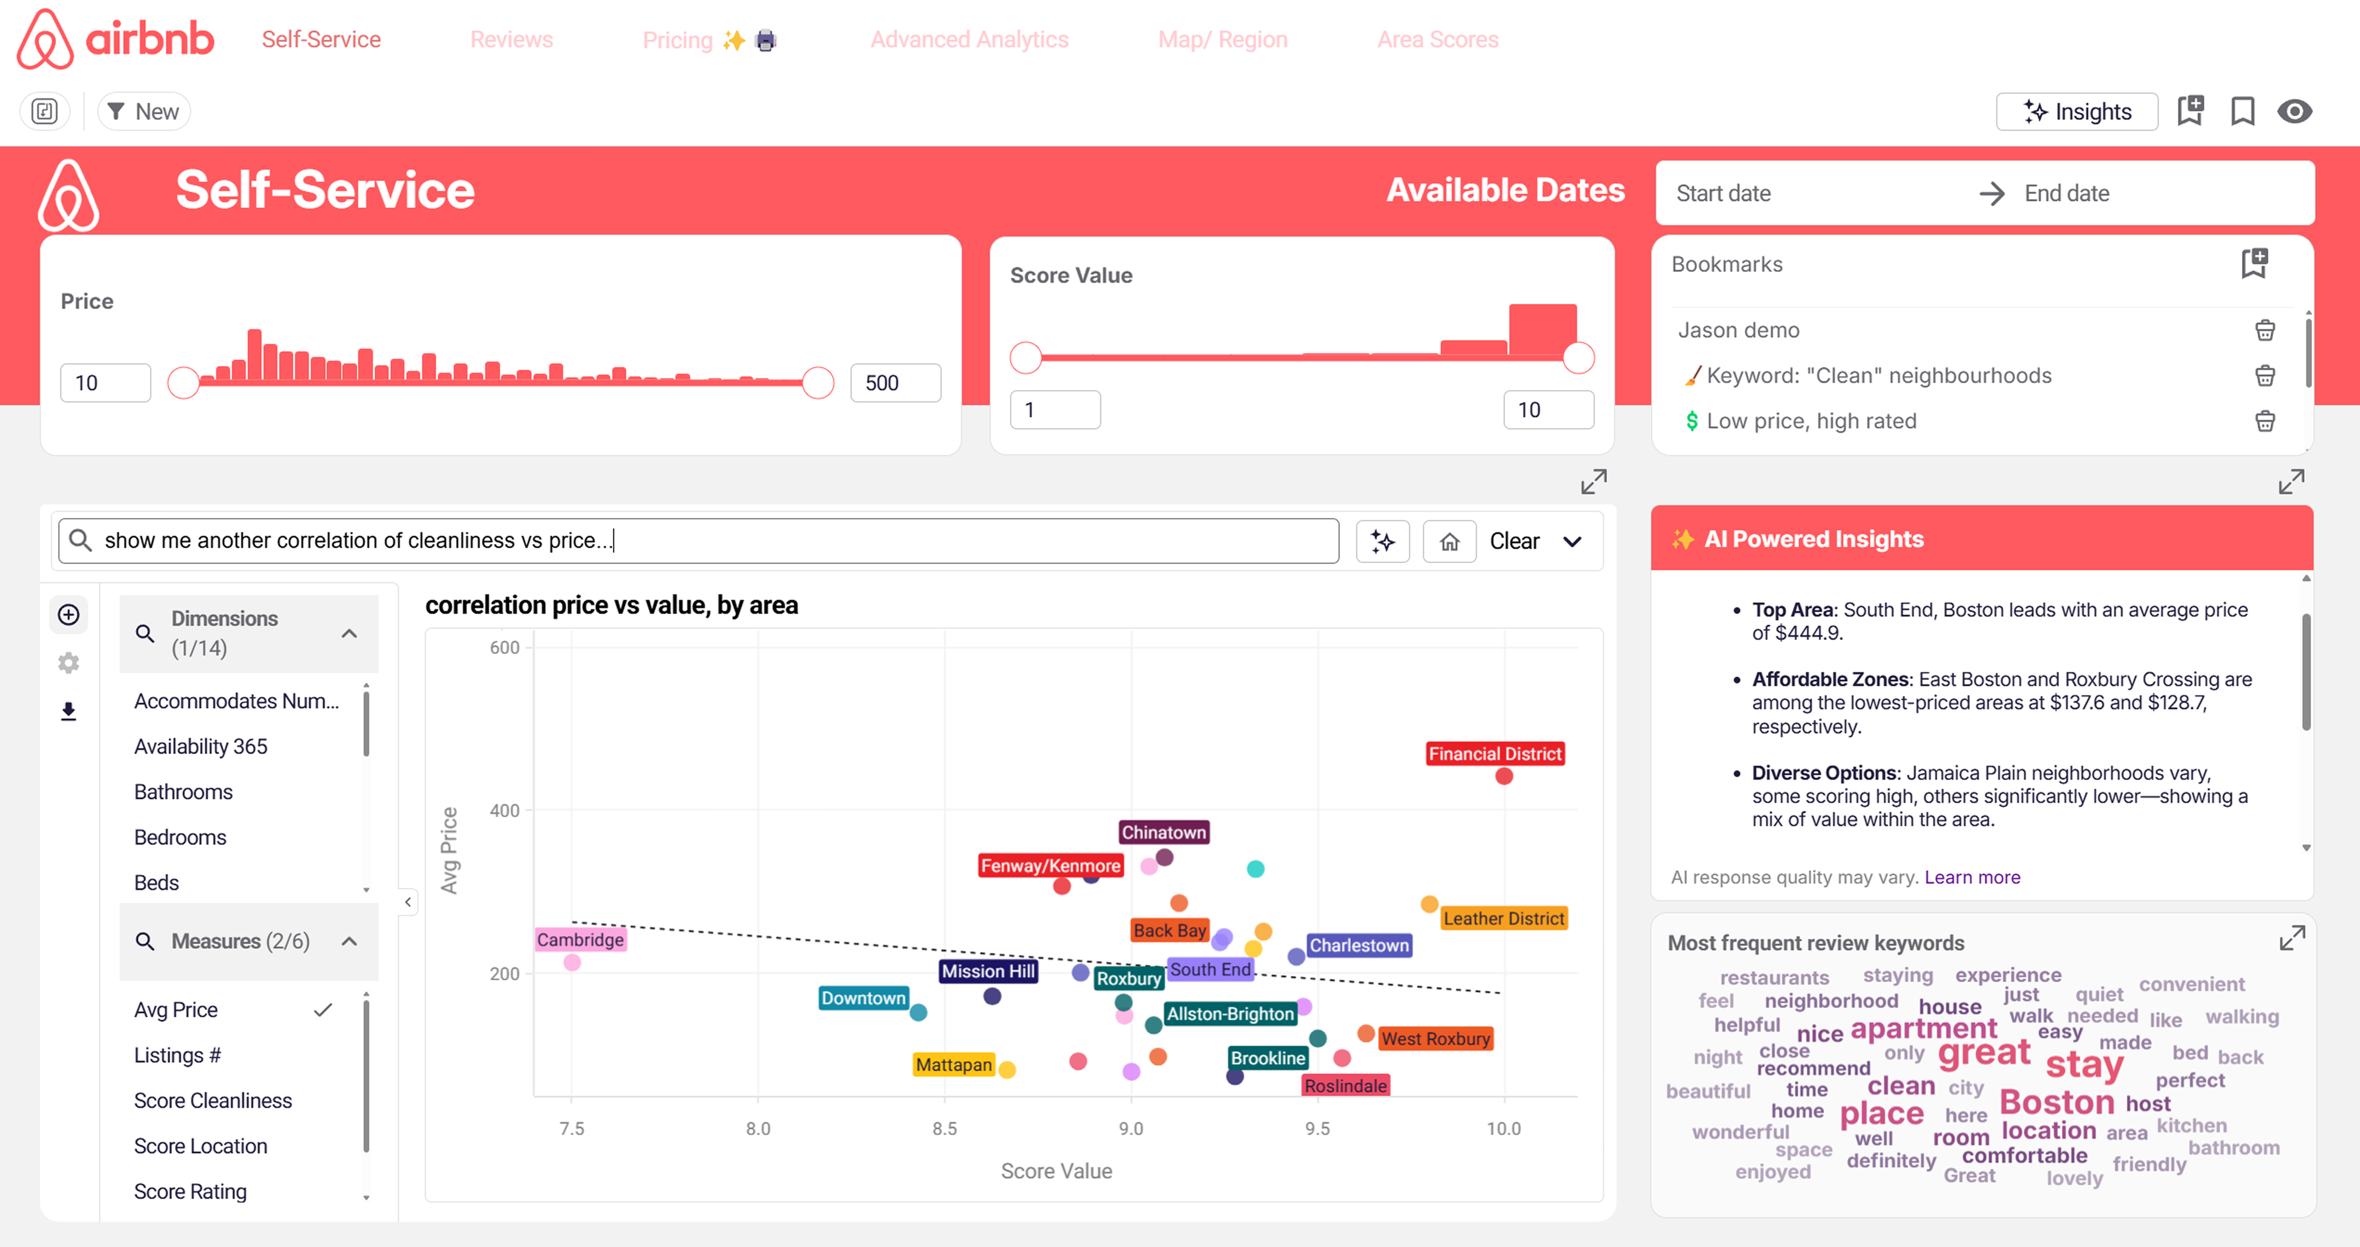Click the plus add-field icon in sidebar
The width and height of the screenshot is (2360, 1247).
point(69,614)
